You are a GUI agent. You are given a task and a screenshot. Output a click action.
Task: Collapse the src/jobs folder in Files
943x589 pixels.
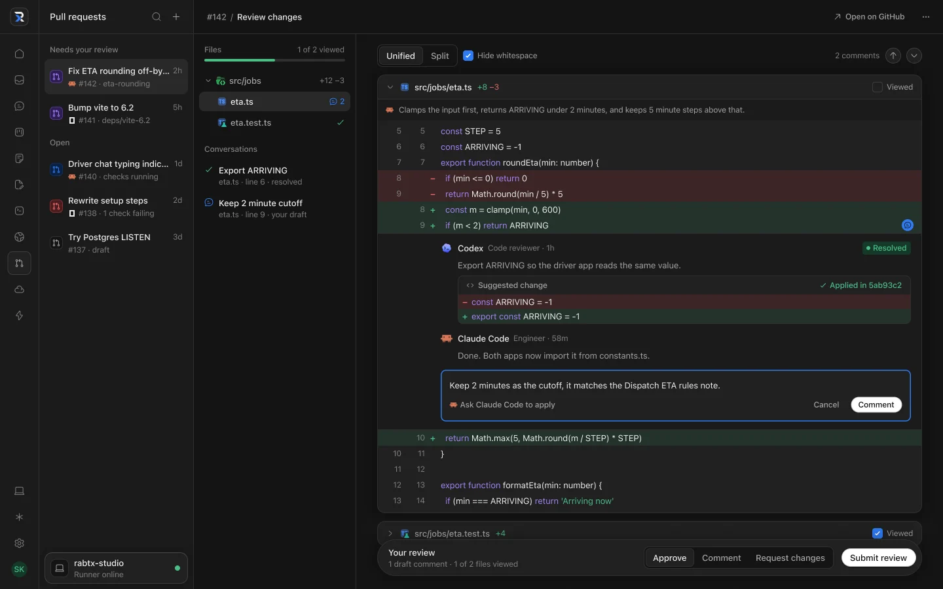tap(208, 80)
